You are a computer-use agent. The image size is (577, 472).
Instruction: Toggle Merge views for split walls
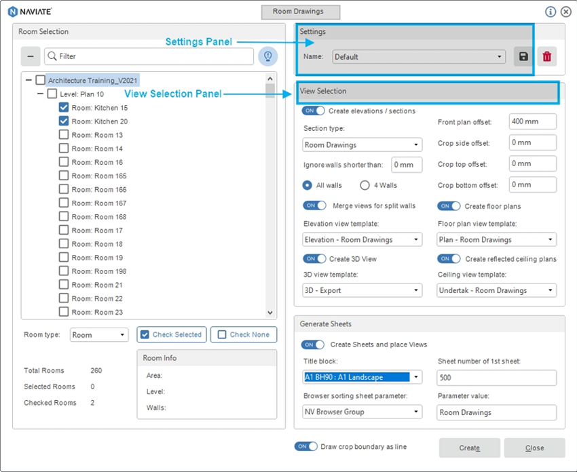point(314,205)
